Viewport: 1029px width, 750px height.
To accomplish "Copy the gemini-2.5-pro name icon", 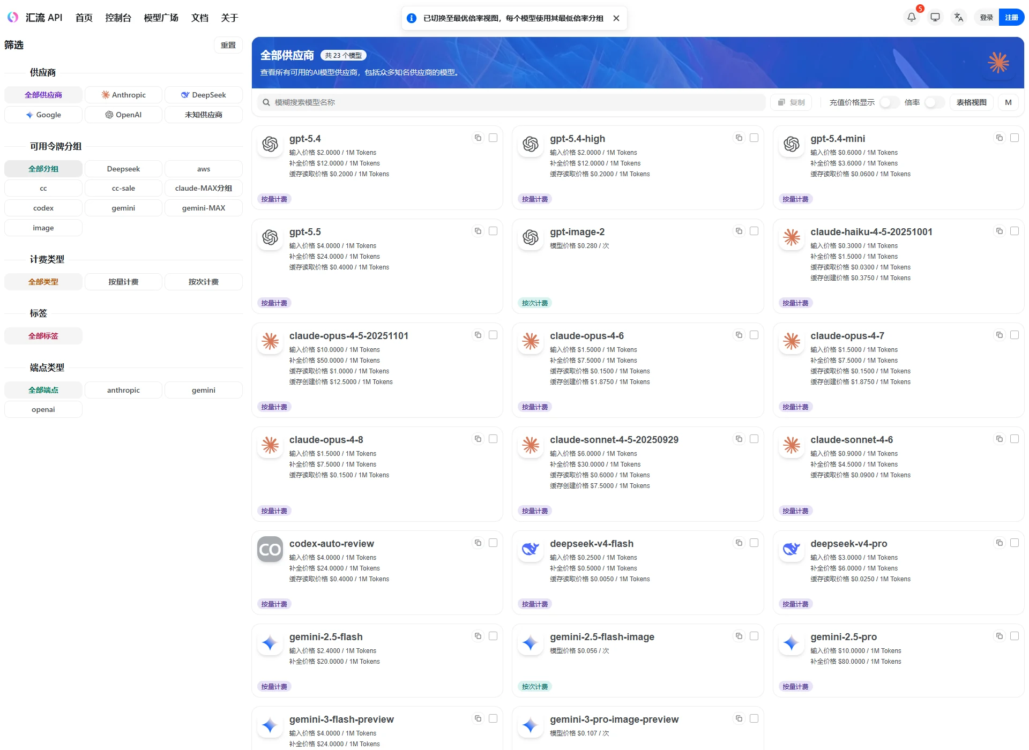I will 1000,636.
